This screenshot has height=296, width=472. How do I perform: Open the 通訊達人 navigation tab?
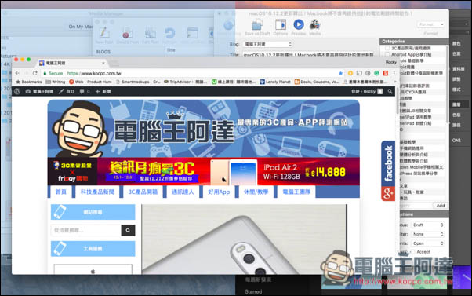coord(183,192)
